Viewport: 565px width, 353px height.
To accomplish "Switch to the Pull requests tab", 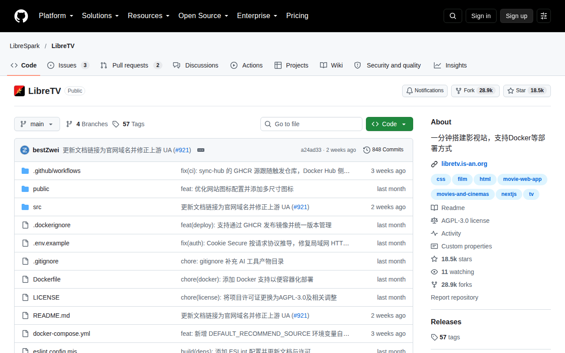I will 131,65.
